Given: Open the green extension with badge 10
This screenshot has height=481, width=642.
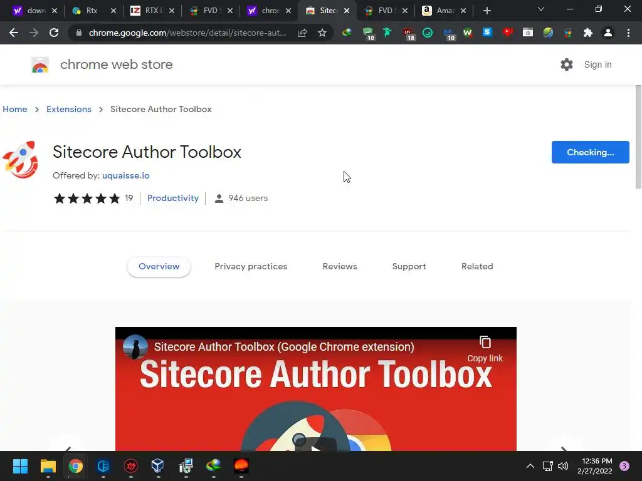Looking at the screenshot, I should pos(368,33).
